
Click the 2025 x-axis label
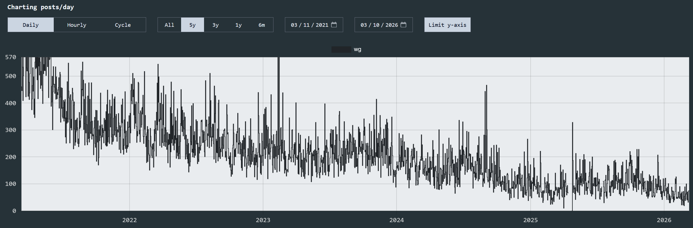530,220
